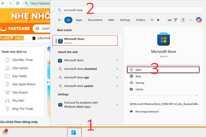Click 'microsoft store download' web suggestion
206x137 pixels.
(x=80, y=69)
